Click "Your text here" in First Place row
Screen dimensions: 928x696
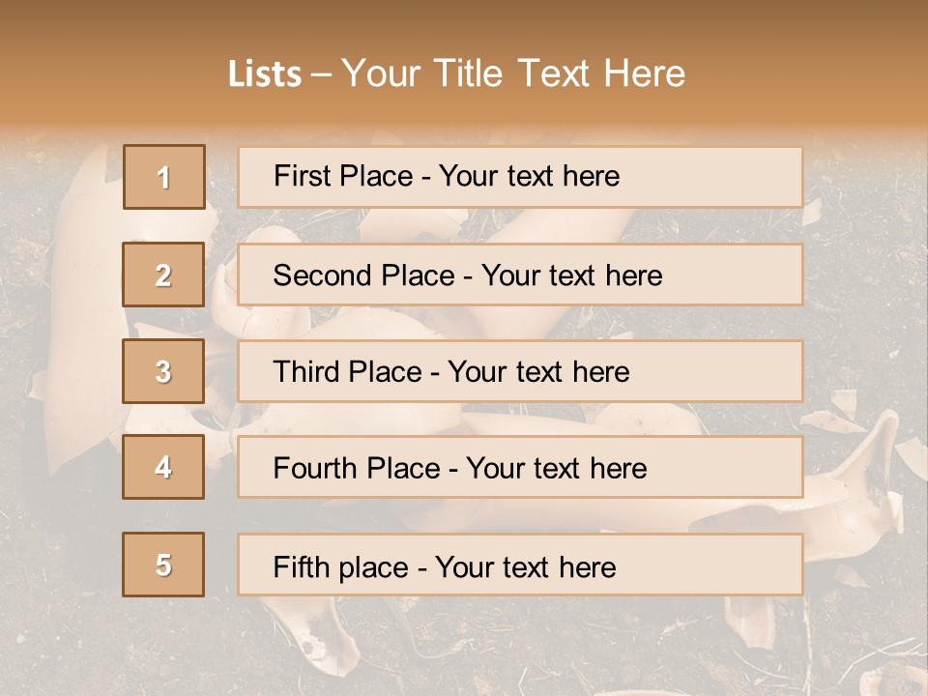point(529,176)
